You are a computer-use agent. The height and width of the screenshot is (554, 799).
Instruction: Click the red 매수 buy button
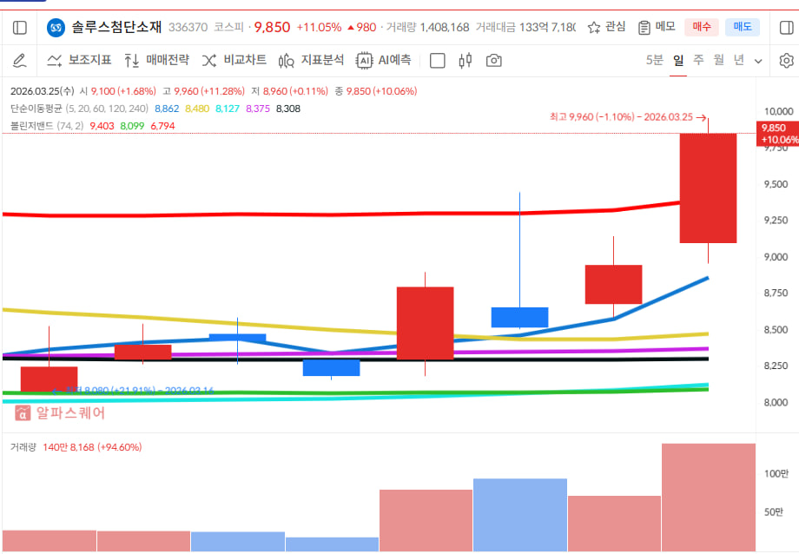[701, 28]
